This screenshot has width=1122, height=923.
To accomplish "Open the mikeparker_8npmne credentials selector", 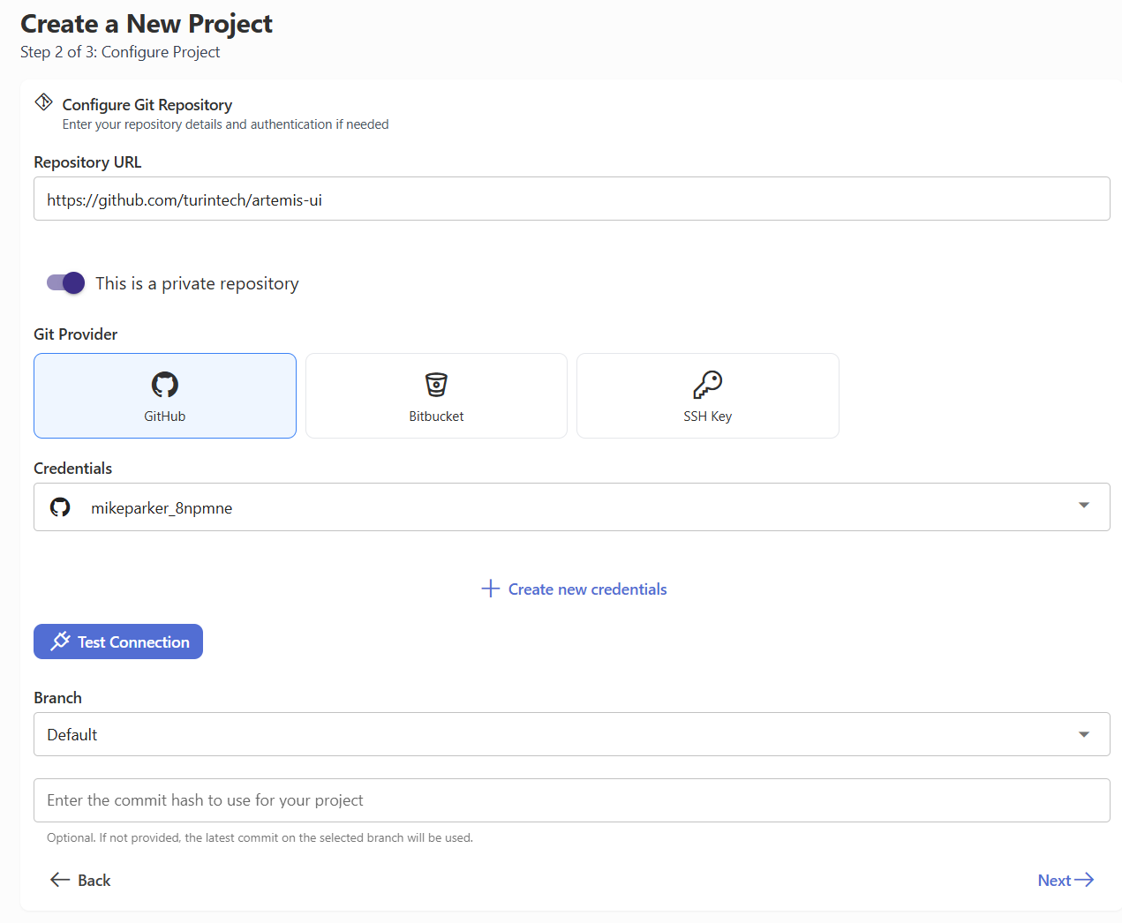I will [572, 507].
